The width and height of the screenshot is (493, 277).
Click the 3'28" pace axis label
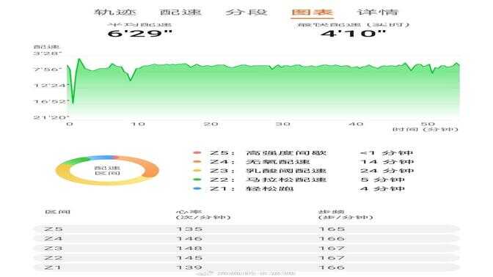tap(47, 53)
